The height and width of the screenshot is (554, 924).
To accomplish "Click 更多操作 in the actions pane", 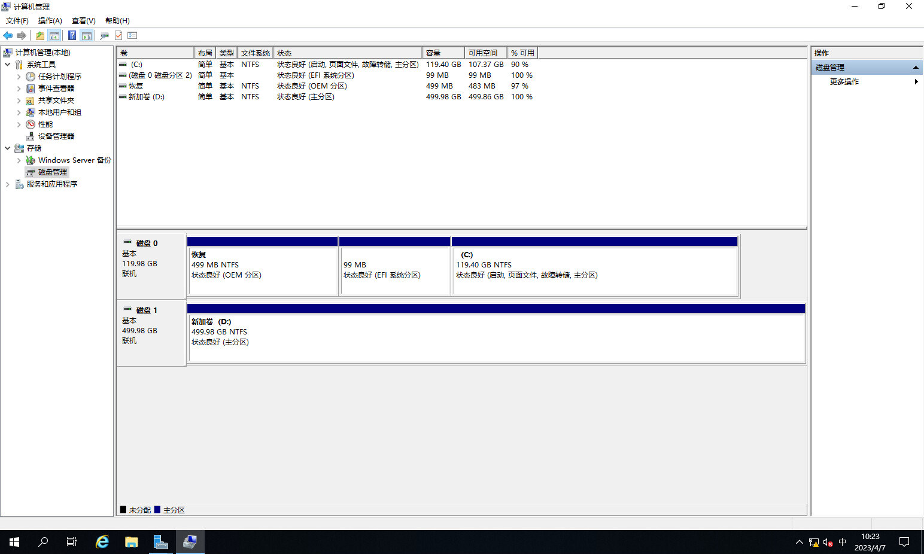I will click(844, 82).
